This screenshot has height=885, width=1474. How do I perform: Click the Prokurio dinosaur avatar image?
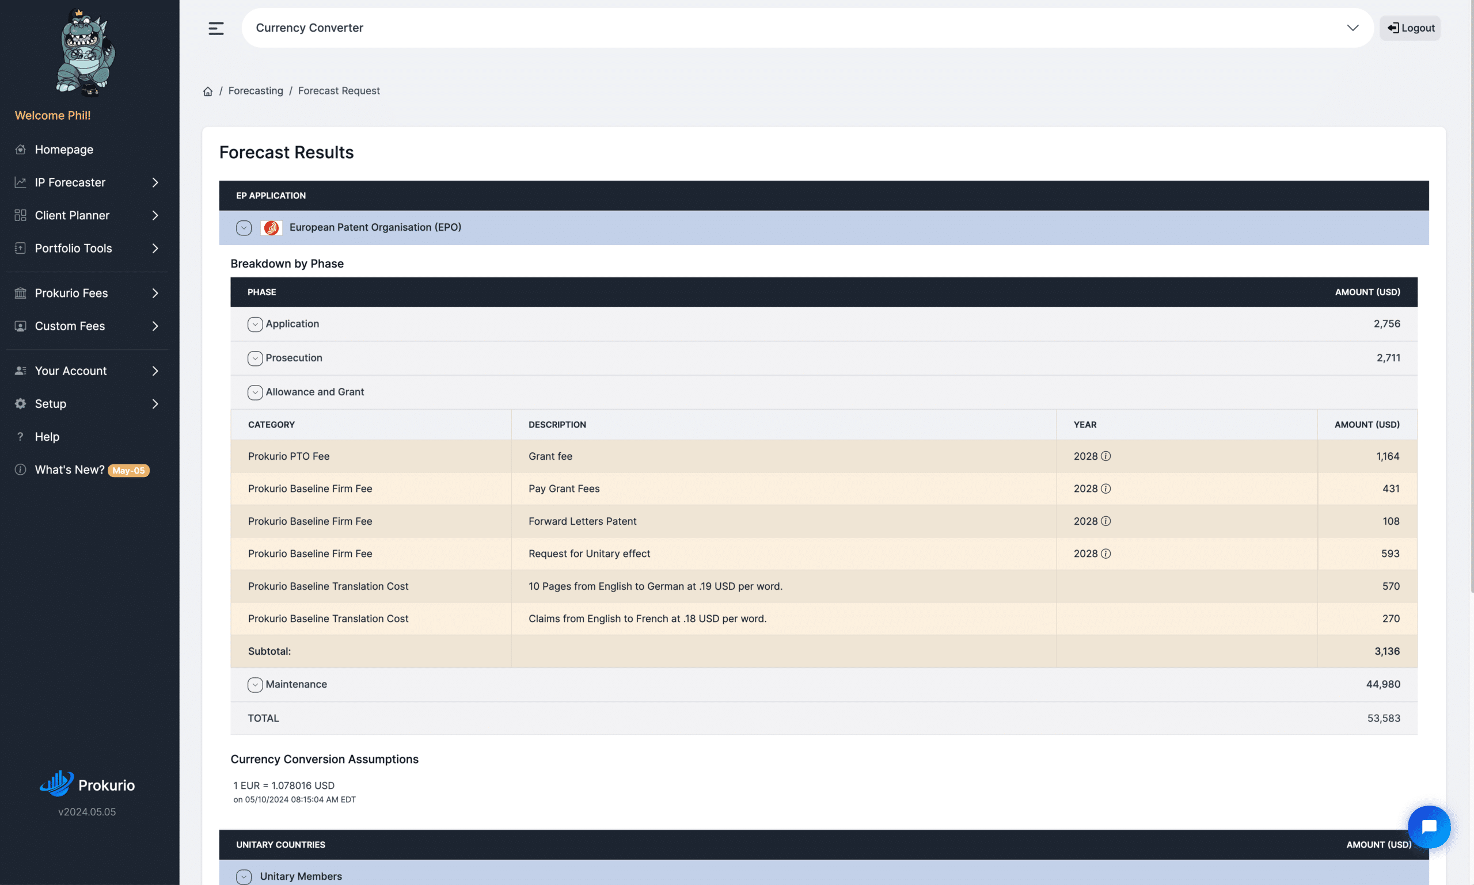click(86, 52)
